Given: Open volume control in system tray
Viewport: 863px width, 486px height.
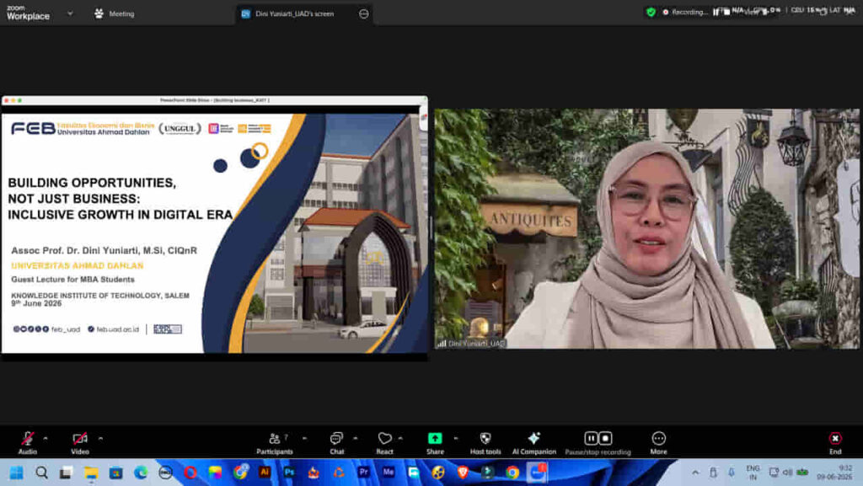Looking at the screenshot, I should tap(788, 473).
